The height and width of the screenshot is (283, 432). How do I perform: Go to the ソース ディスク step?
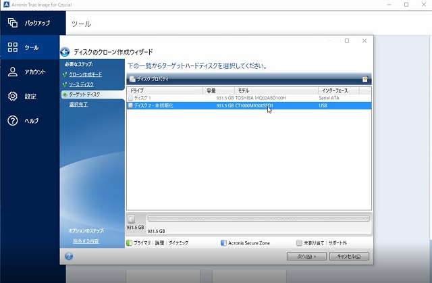coord(81,84)
